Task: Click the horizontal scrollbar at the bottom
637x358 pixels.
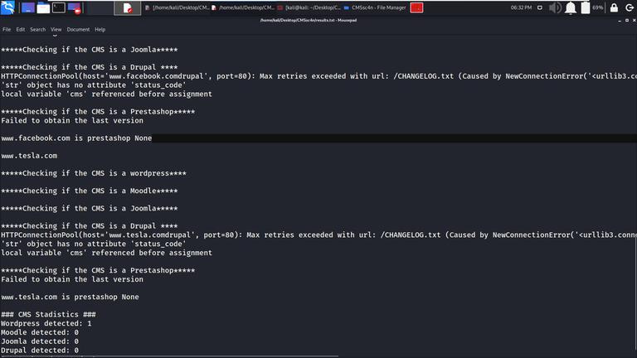Action: [x=169, y=356]
